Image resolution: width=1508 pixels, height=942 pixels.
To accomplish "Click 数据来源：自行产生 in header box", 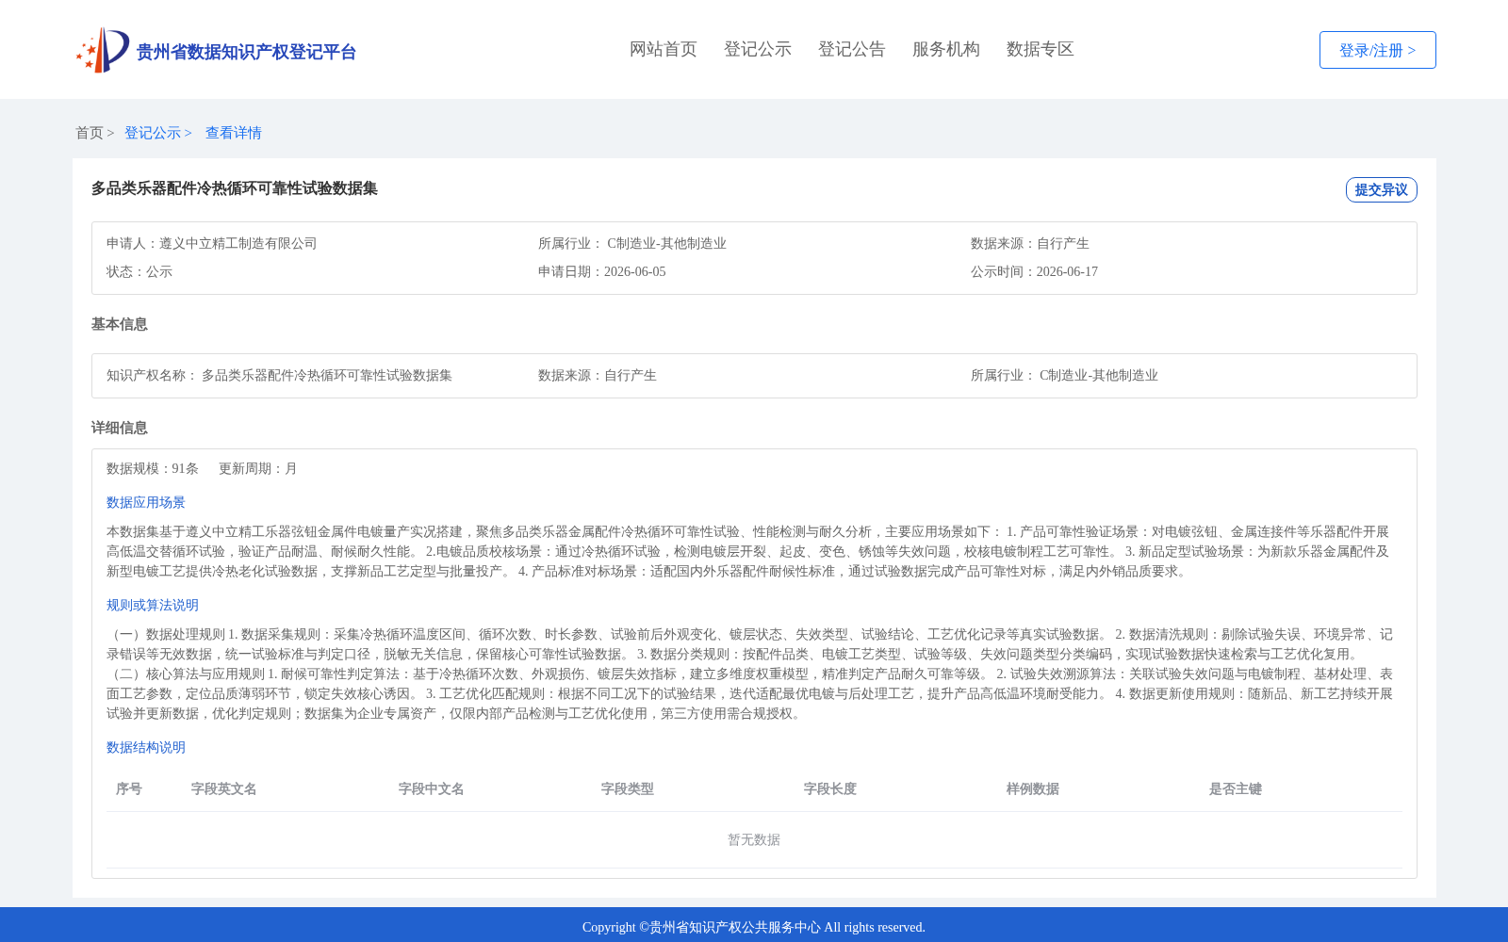I will [x=1030, y=243].
